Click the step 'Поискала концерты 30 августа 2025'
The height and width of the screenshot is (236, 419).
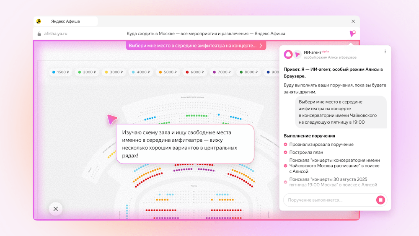[333, 182]
